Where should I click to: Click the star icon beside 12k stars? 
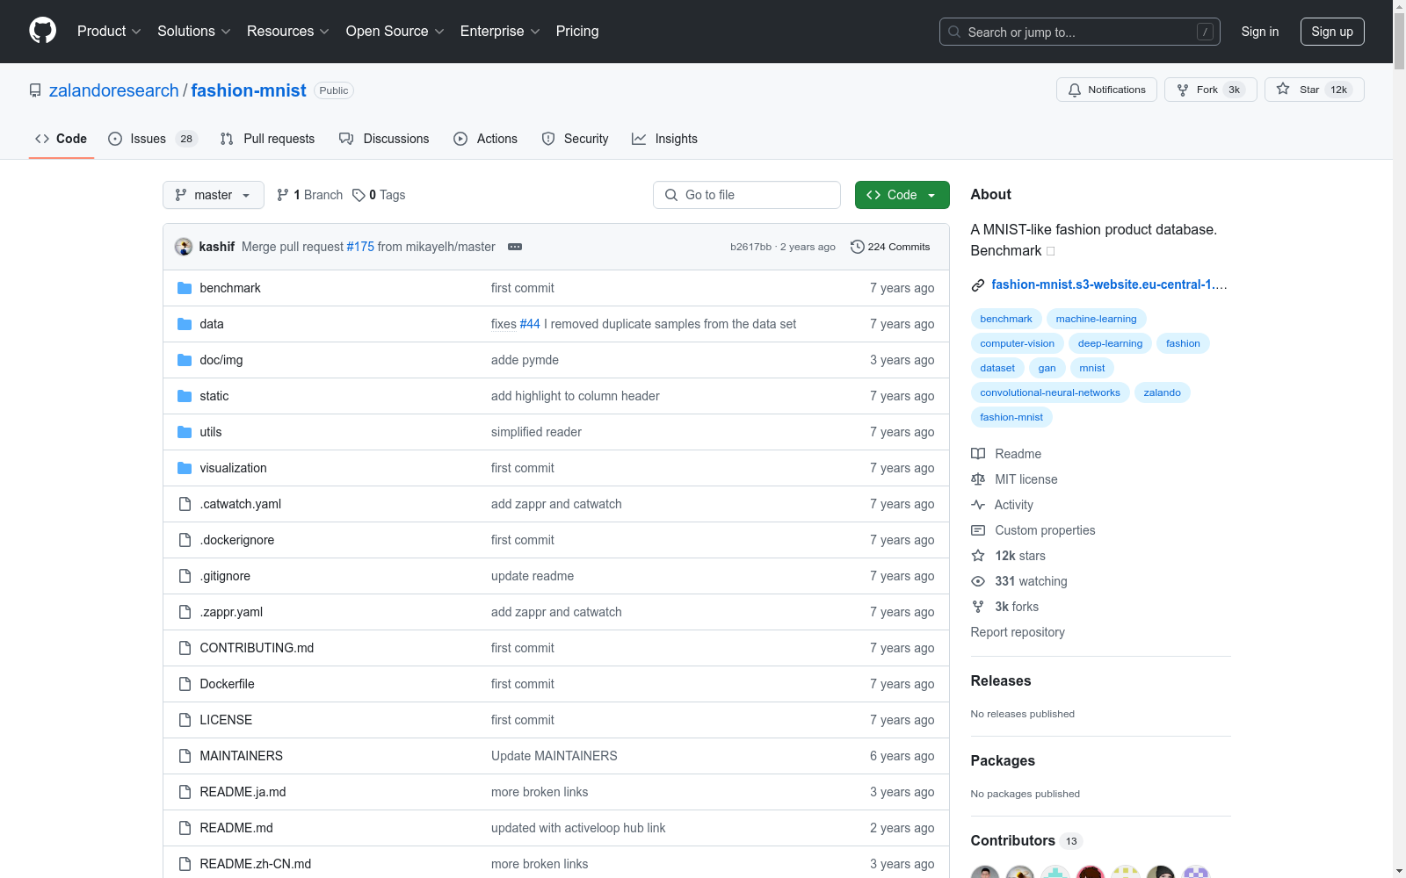point(978,556)
